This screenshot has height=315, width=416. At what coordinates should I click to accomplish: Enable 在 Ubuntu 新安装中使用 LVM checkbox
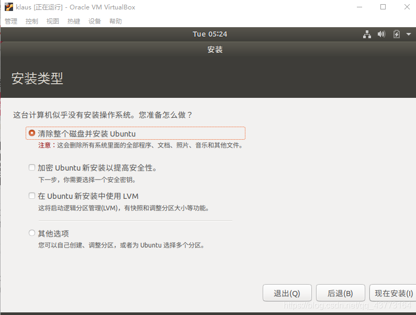(32, 196)
